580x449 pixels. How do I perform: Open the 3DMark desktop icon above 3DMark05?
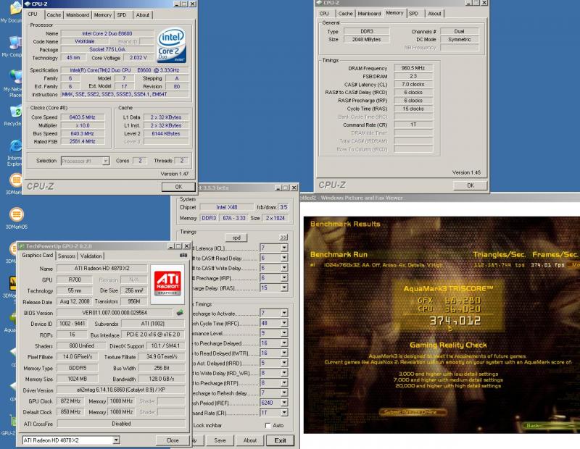(x=14, y=184)
